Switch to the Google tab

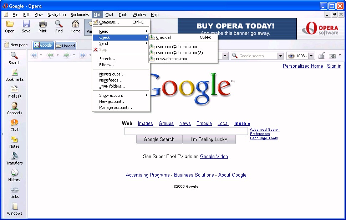44,45
